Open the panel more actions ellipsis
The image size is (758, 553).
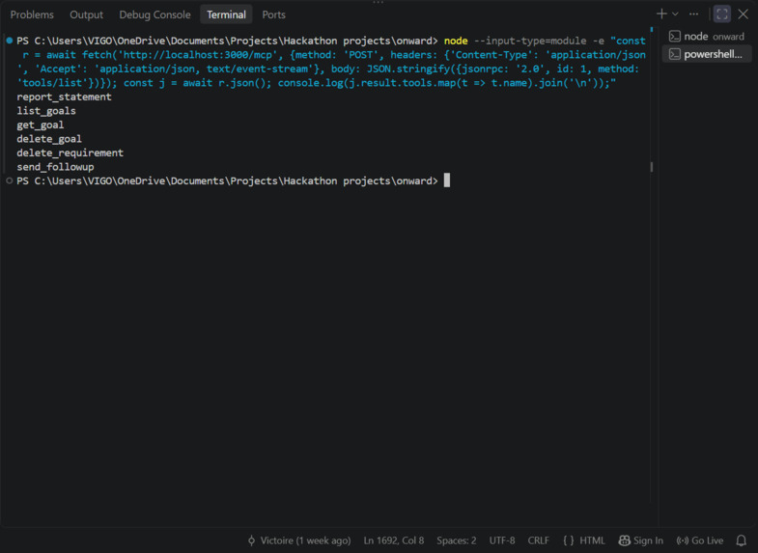pyautogui.click(x=693, y=14)
